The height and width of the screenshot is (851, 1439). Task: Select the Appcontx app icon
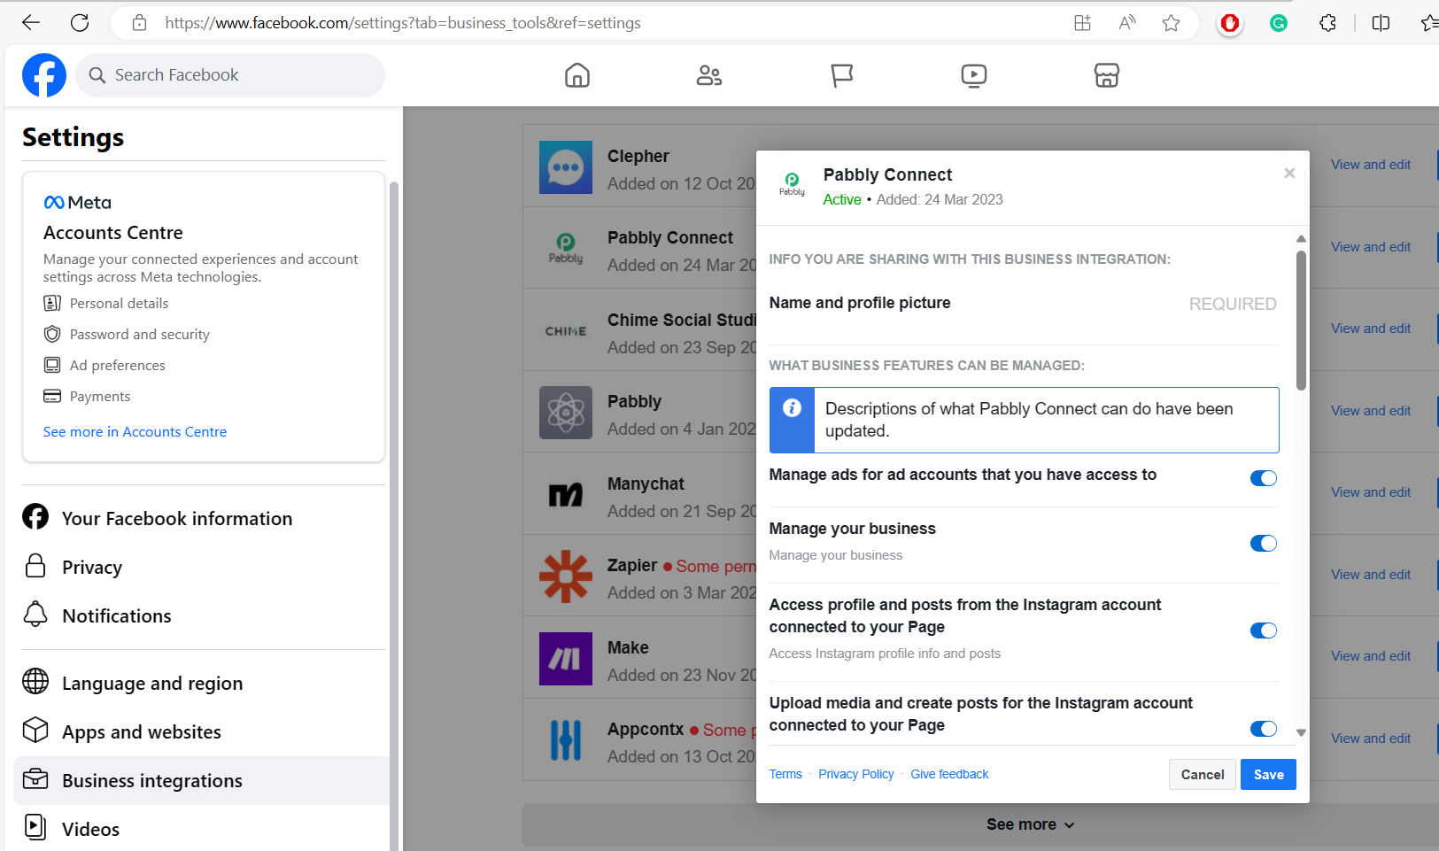[566, 740]
